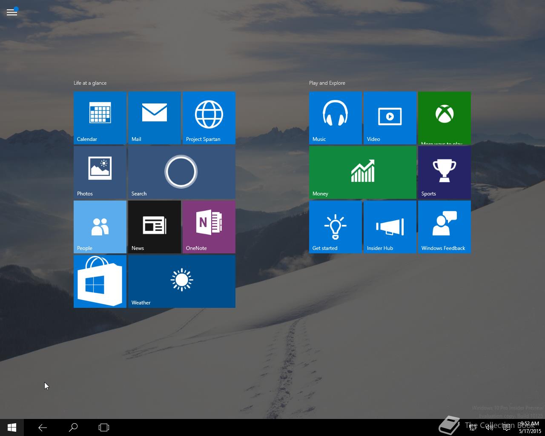Open the Calendar tile
This screenshot has width=545, height=436.
[x=100, y=118]
